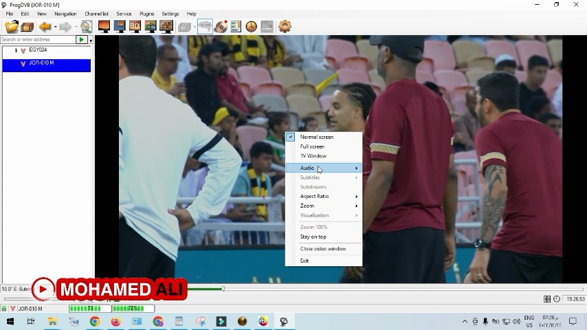Click the open file folder toolbar icon
587x330 pixels.
[x=11, y=27]
